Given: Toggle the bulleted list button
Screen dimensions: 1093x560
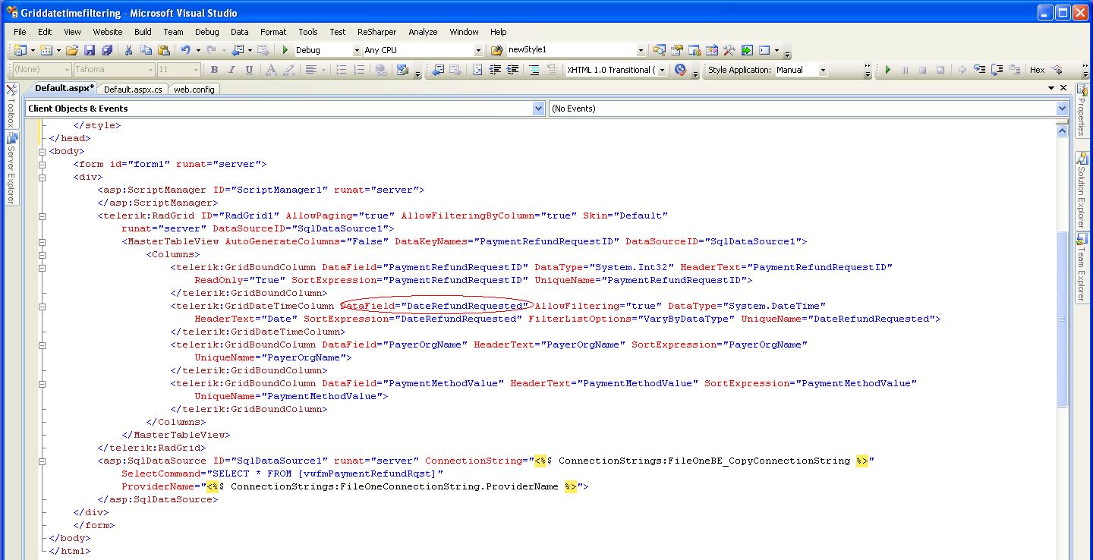Looking at the screenshot, I should 342,70.
